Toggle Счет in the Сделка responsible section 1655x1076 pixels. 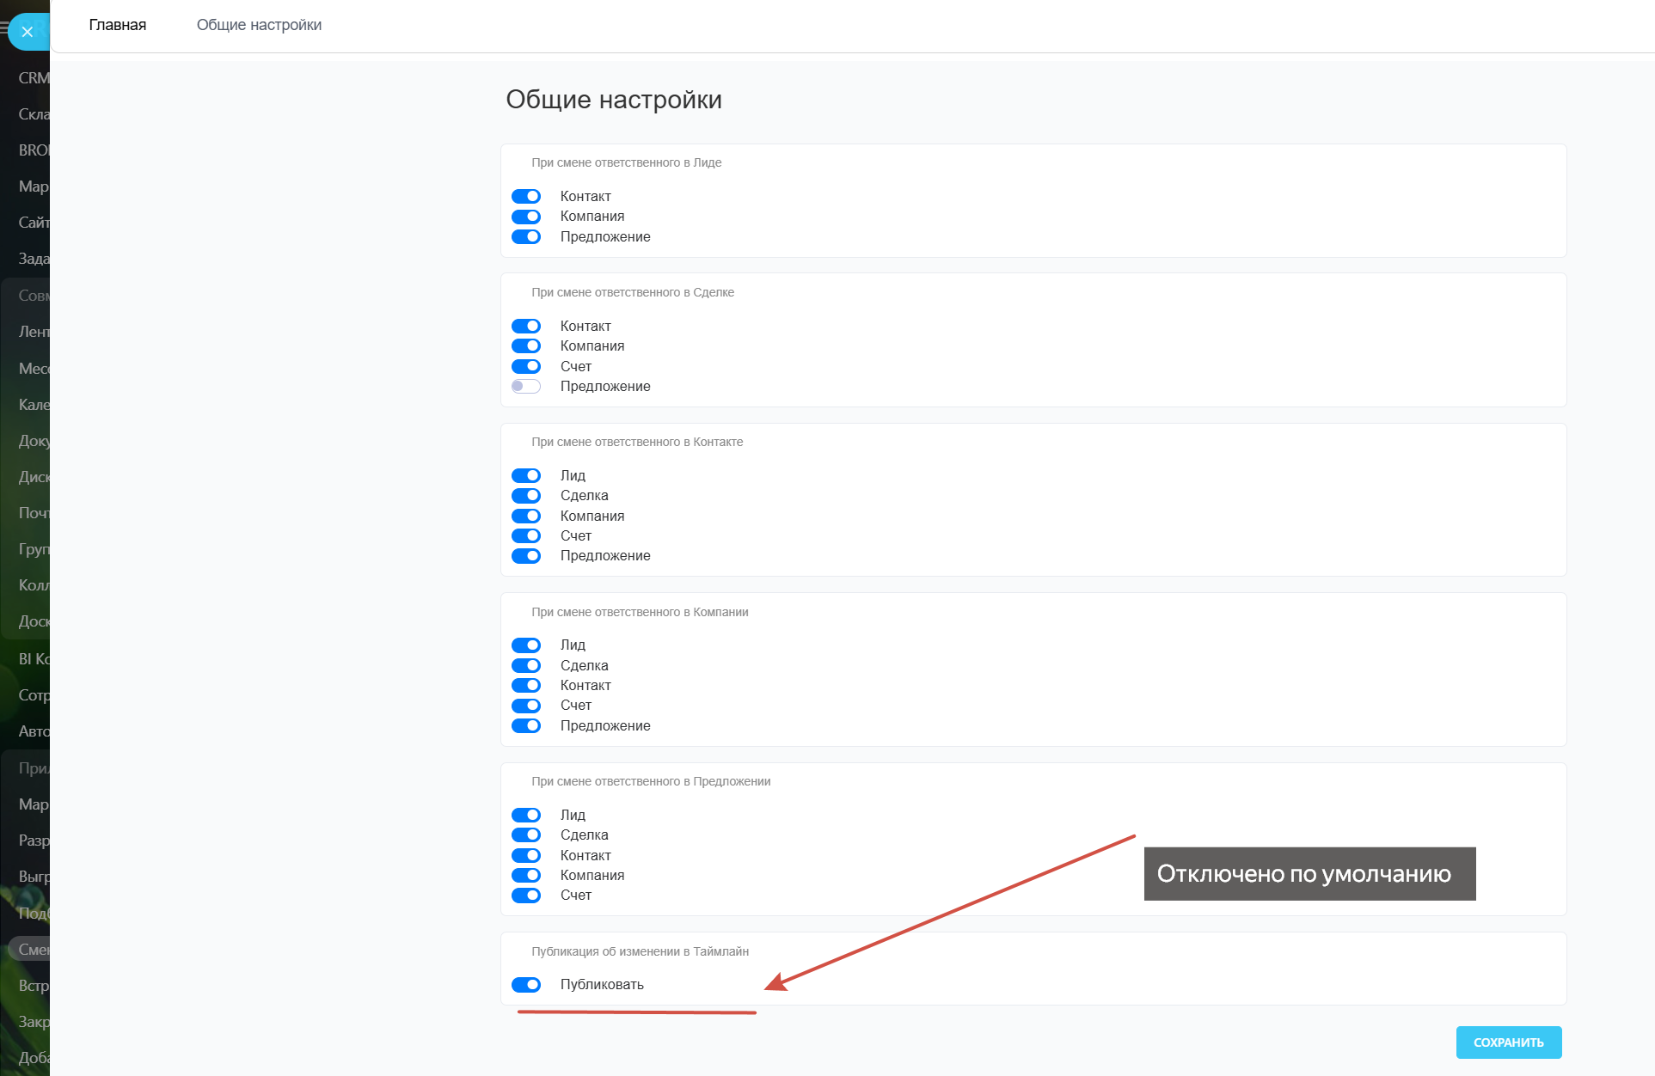[x=526, y=367]
